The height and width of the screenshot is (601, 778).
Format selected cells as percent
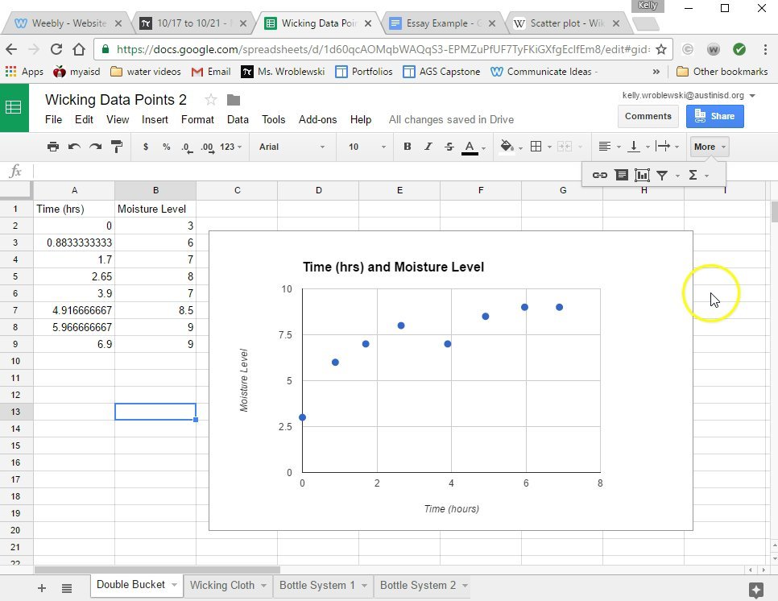[x=167, y=146]
